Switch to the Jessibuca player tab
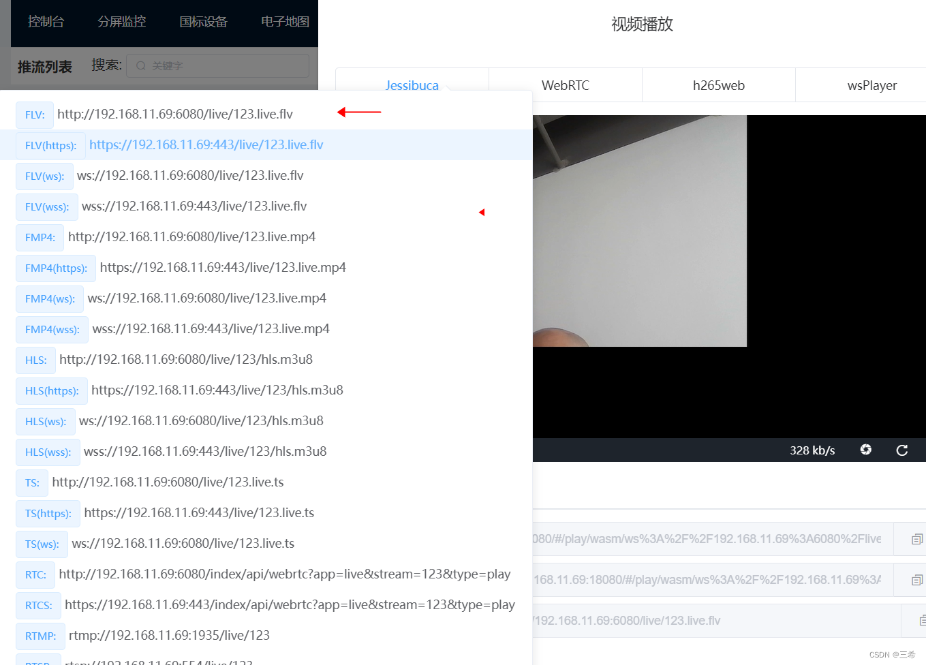The width and height of the screenshot is (926, 665). 412,85
